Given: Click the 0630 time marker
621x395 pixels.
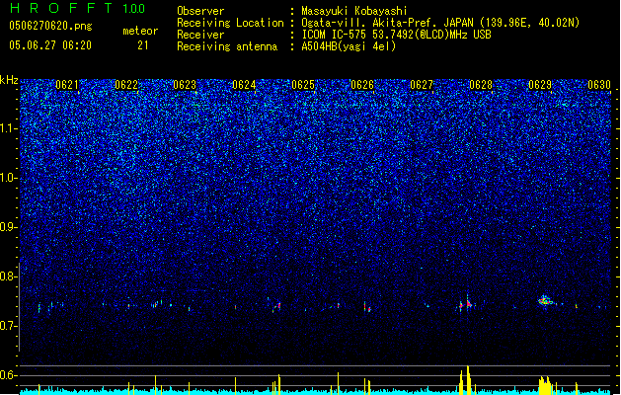Looking at the screenshot, I should click(x=599, y=85).
